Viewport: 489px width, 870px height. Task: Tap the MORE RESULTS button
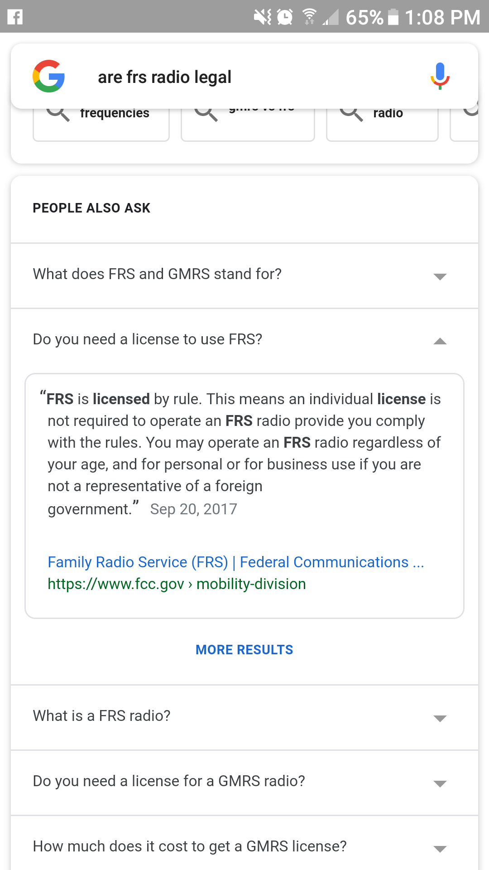244,650
